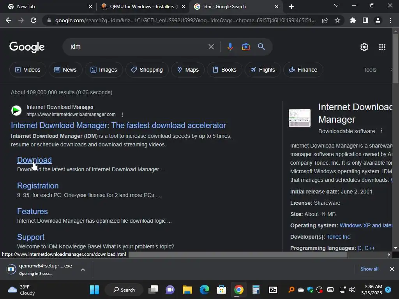
Task: Open options for Internet Download Manager result
Action: coord(122,115)
